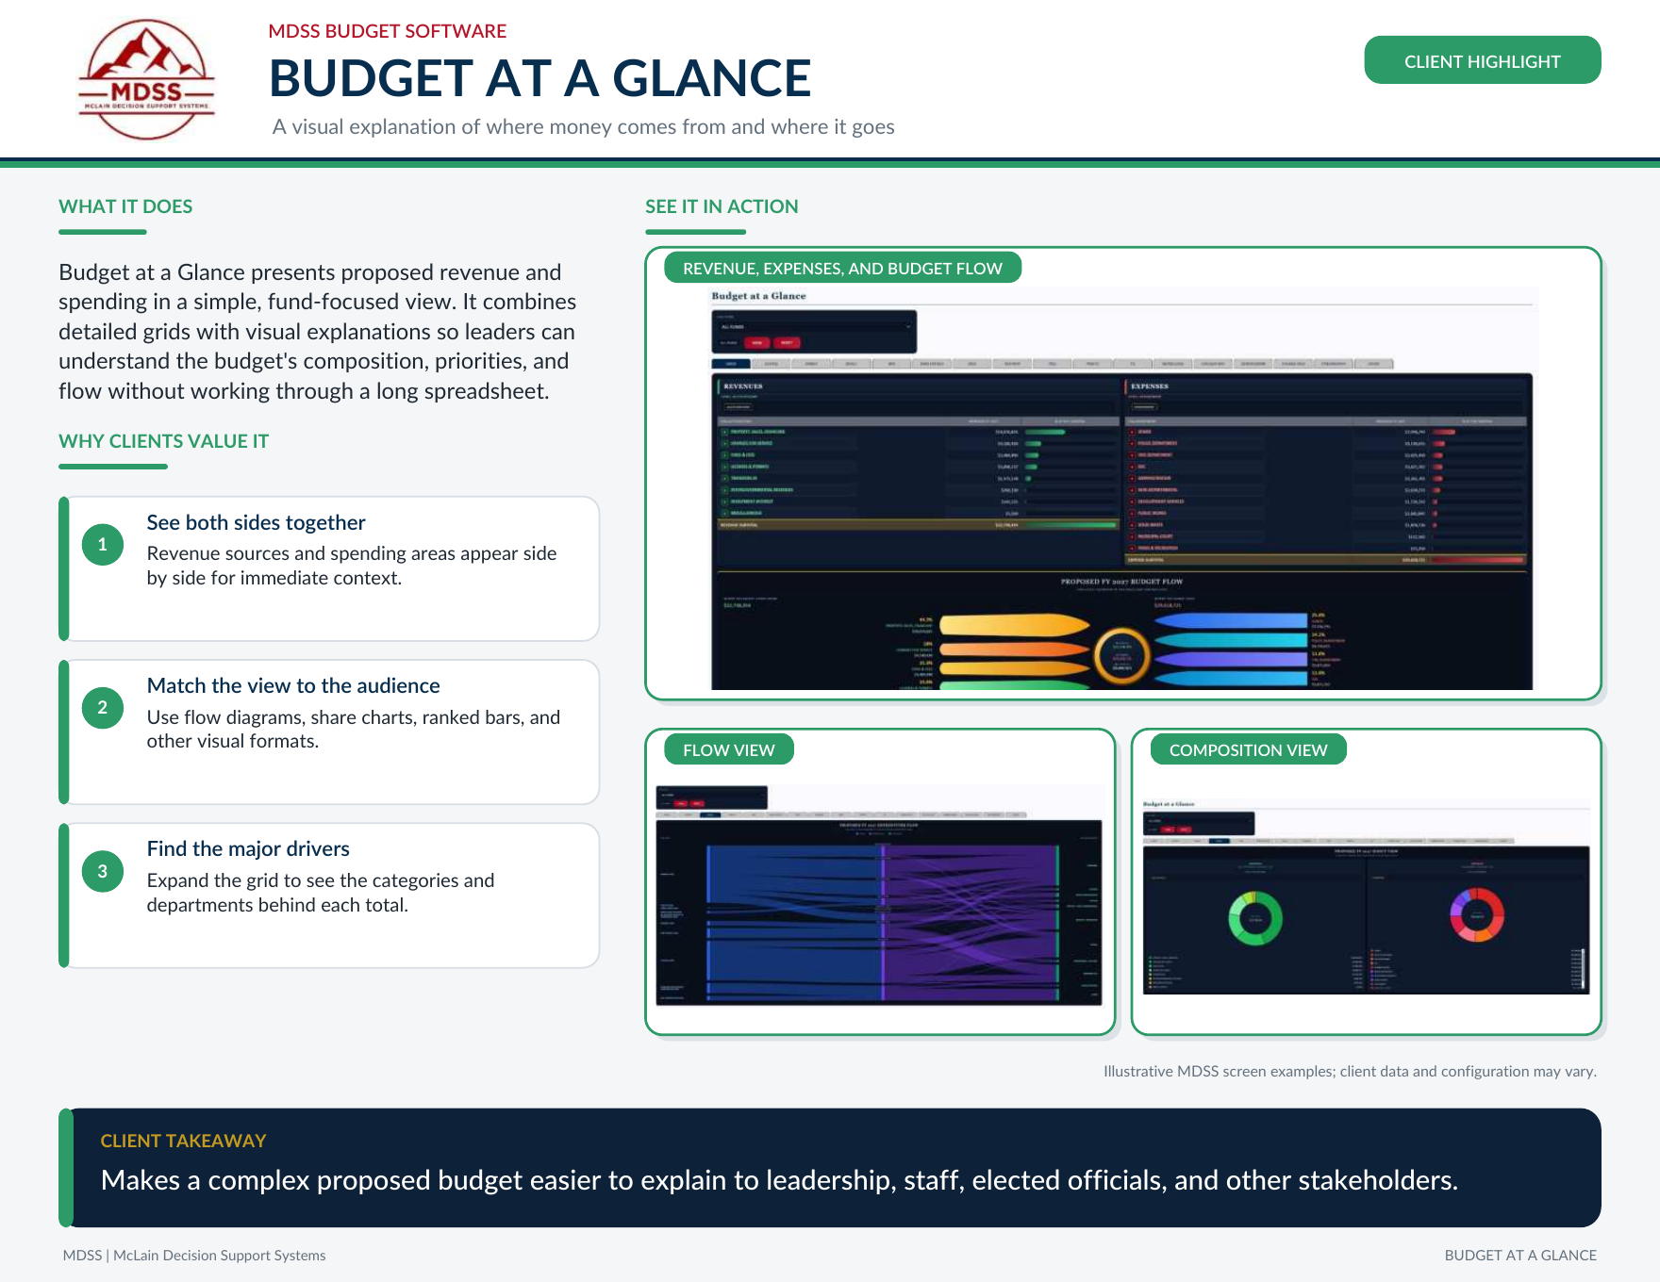Click the expense subtotal row in the Expenses grid
The image size is (1660, 1282).
tap(1325, 560)
